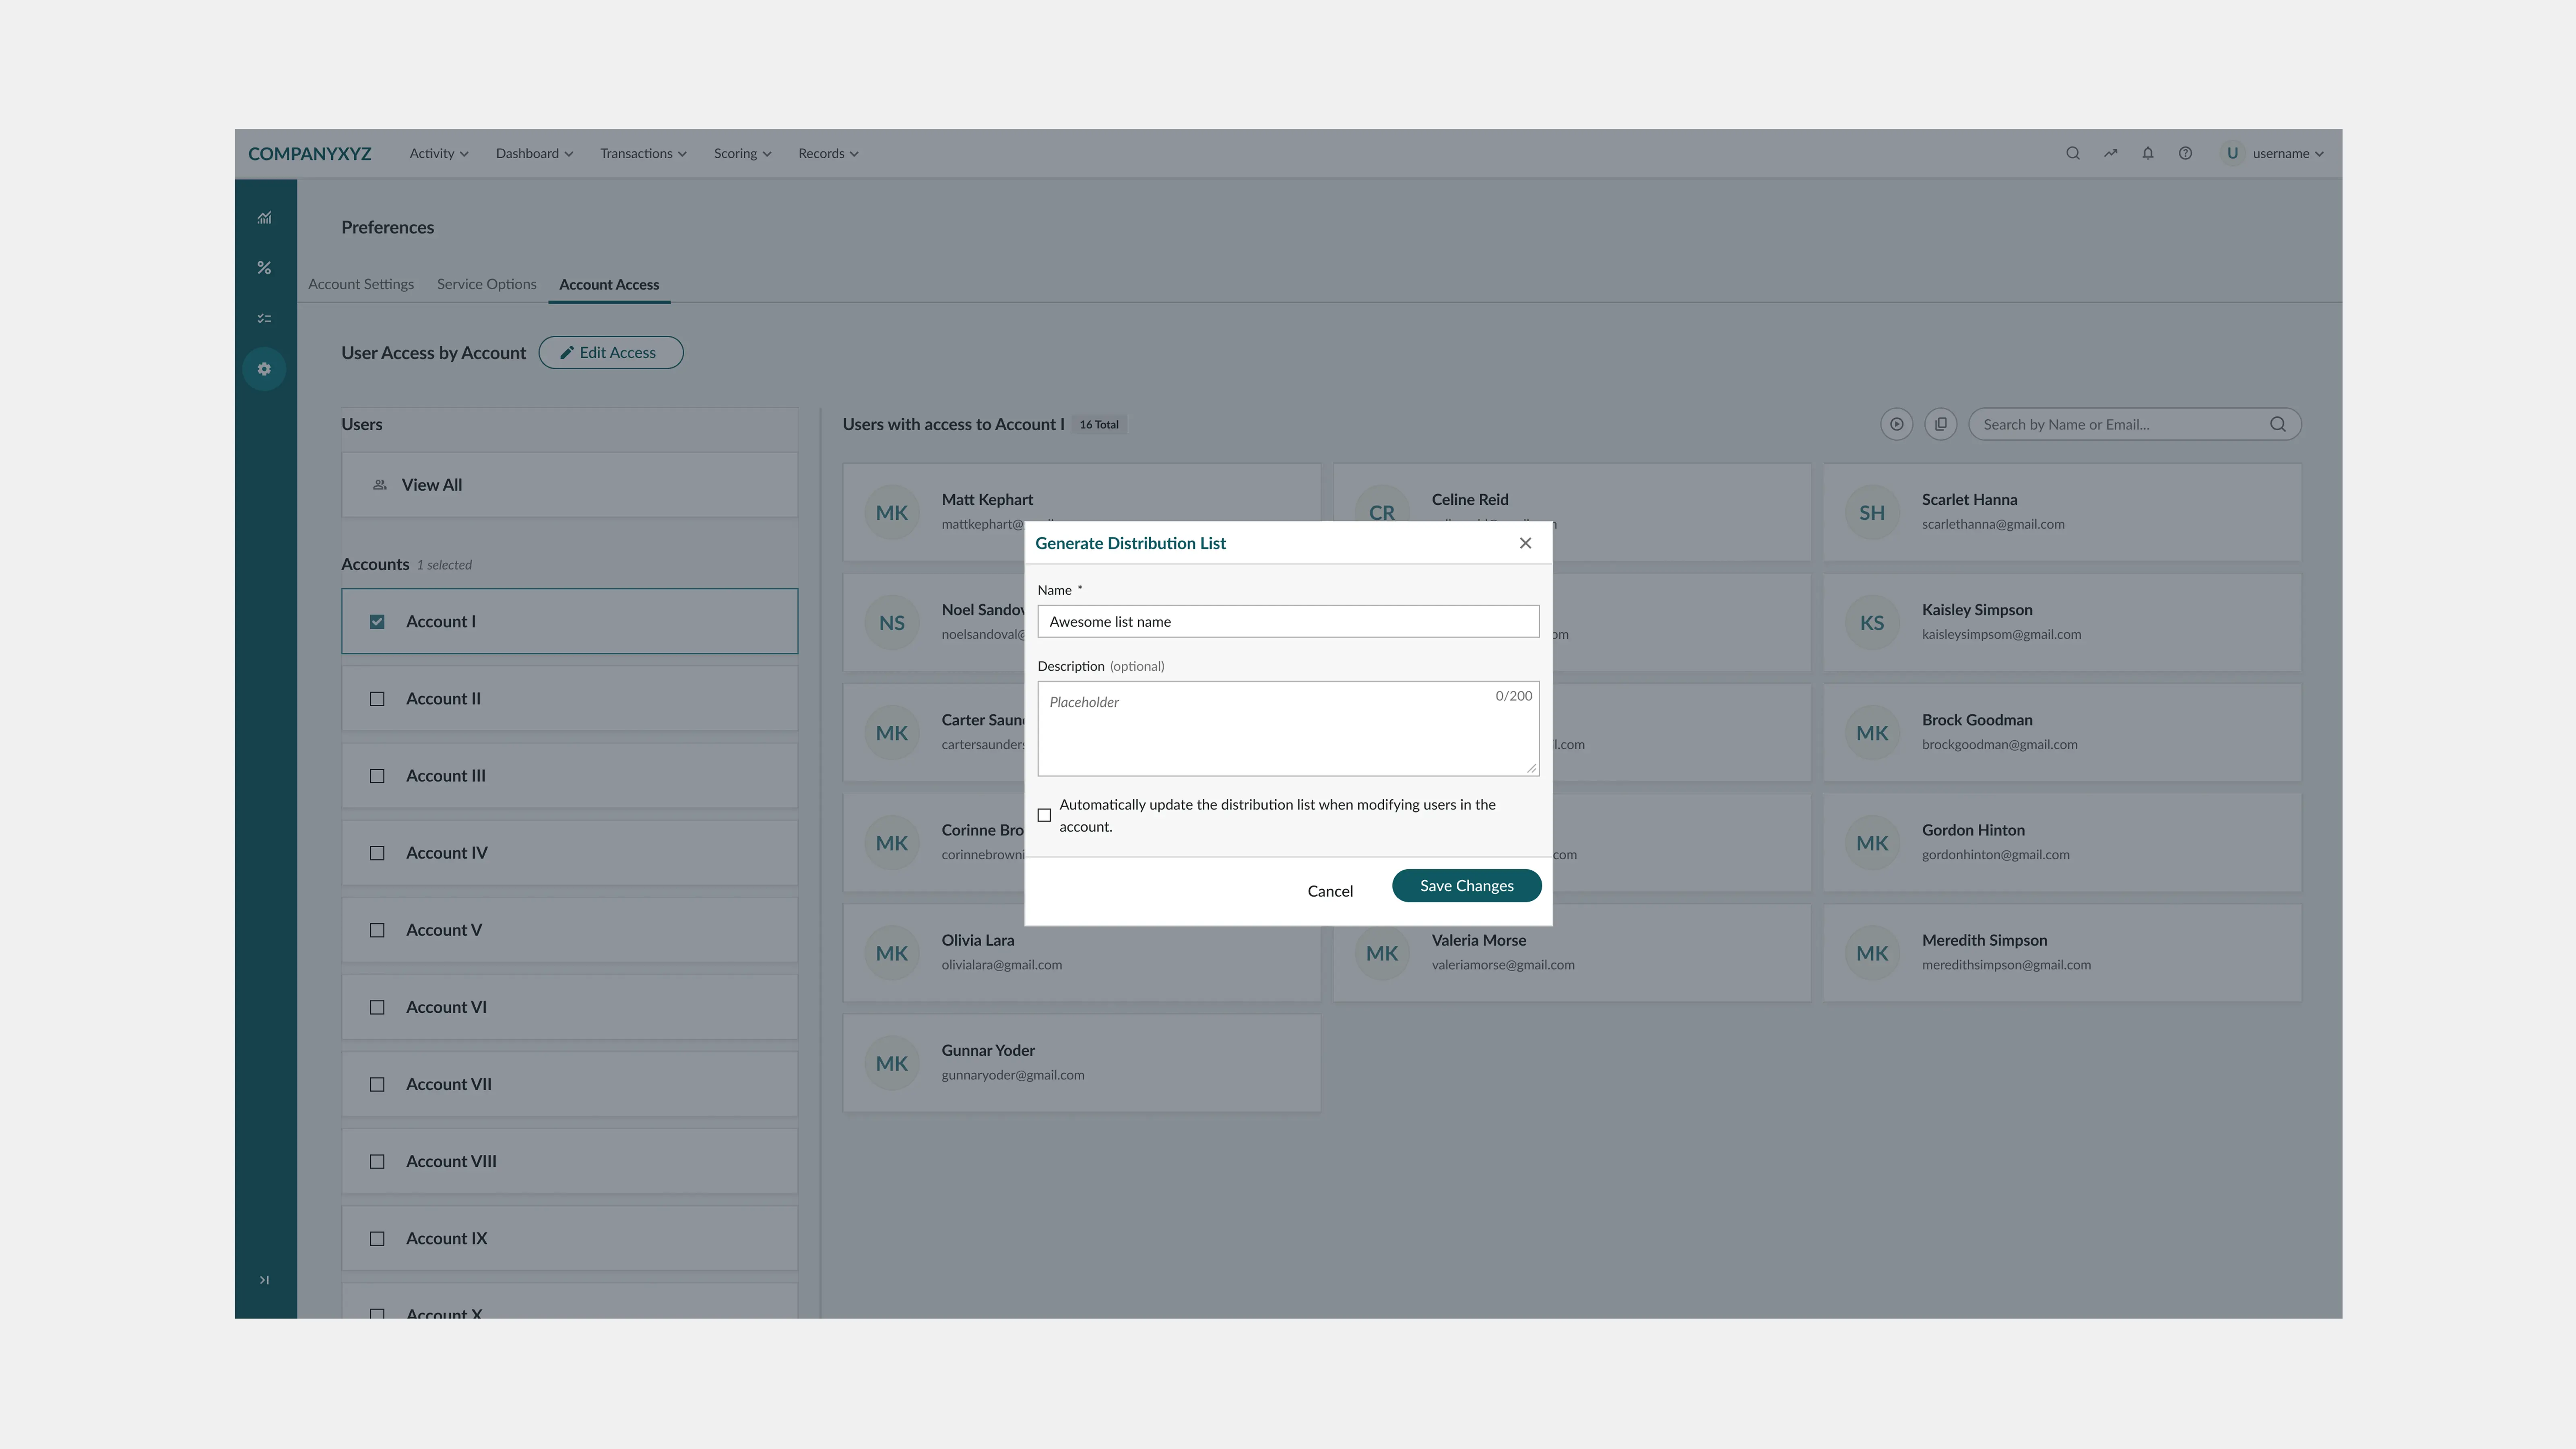Image resolution: width=2576 pixels, height=1449 pixels.
Task: Open the settings gear in left sidebar
Action: (x=264, y=369)
